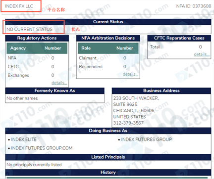Select the NFA ID: 0373608 text

coord(194,6)
